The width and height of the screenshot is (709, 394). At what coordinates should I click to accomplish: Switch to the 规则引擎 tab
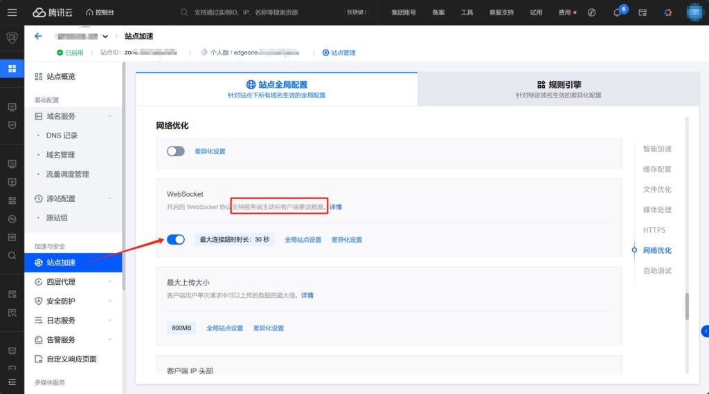point(558,88)
